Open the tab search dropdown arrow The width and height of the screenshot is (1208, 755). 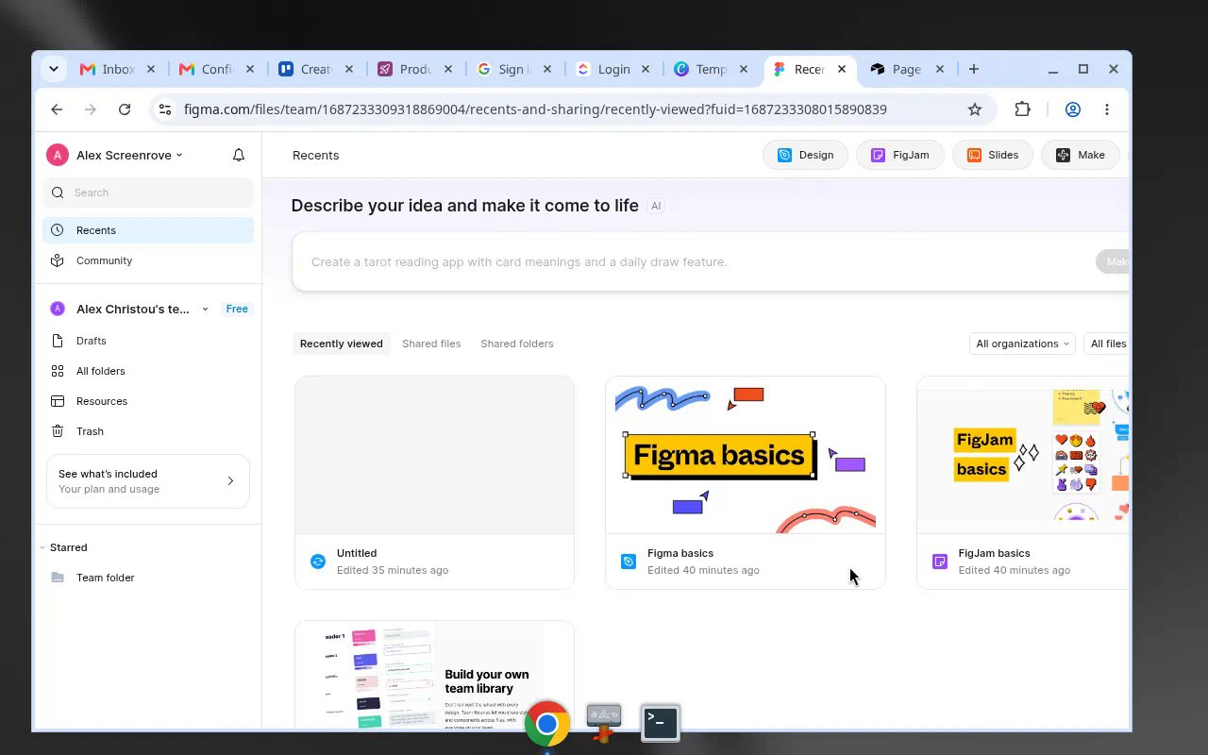click(54, 69)
